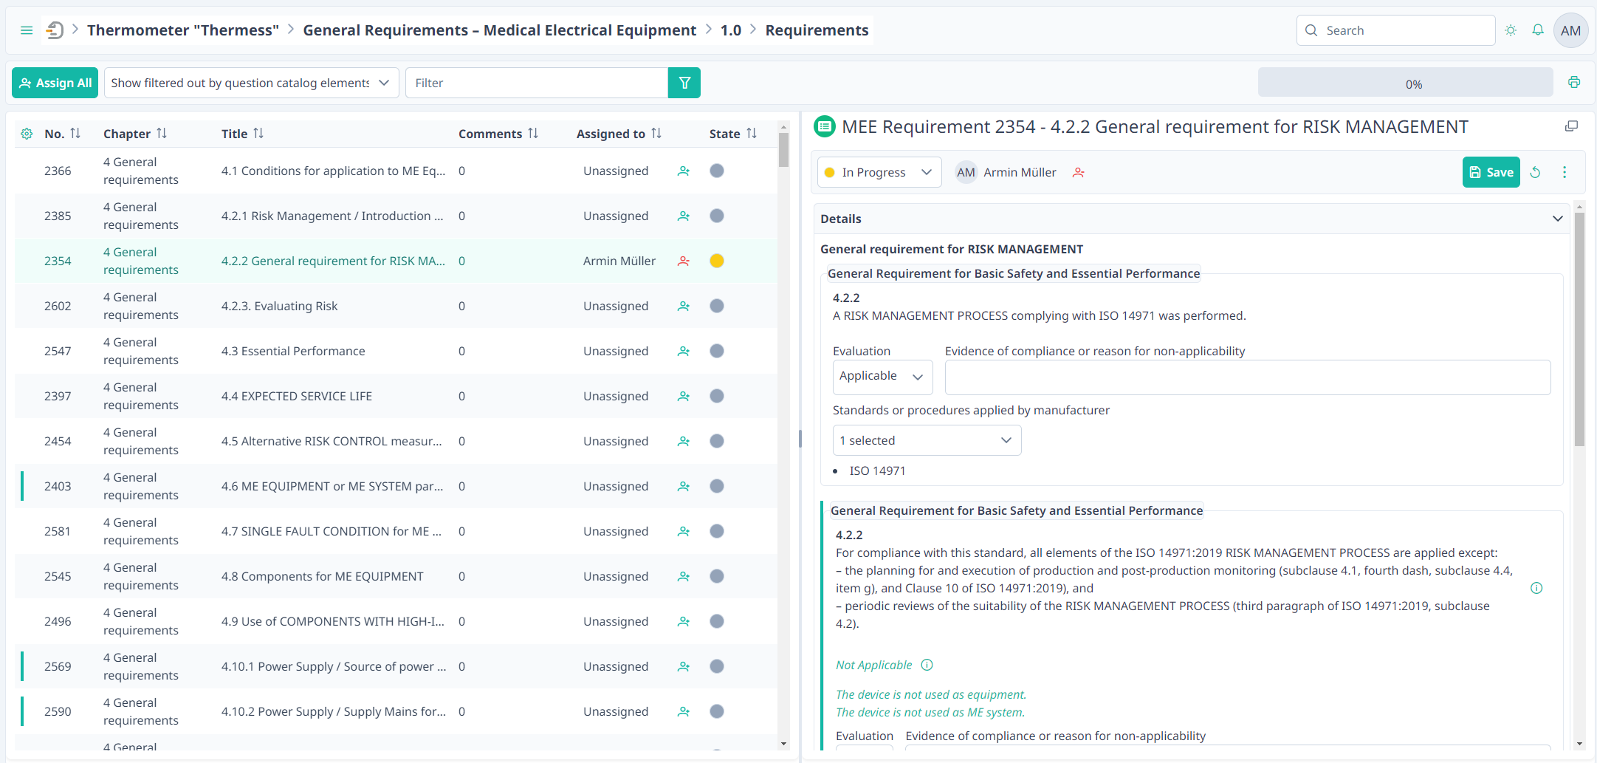
Task: Open the three-dot more options menu
Action: click(x=1565, y=172)
